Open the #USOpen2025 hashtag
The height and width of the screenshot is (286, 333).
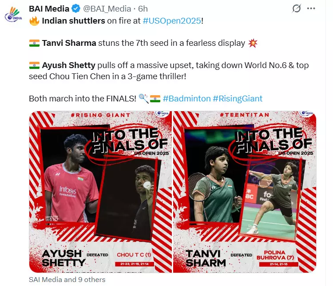pyautogui.click(x=172, y=20)
